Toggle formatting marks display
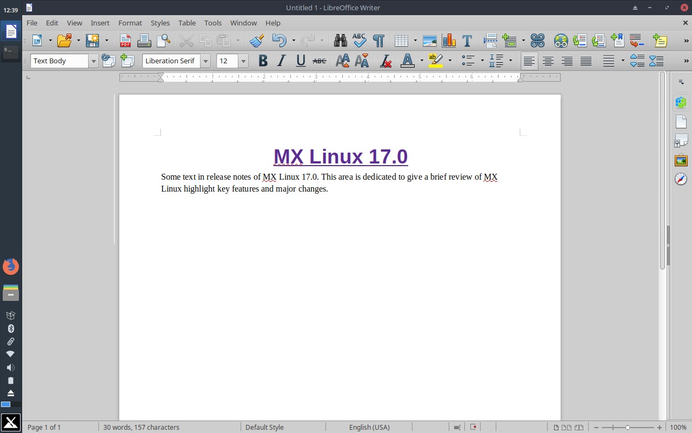 379,41
